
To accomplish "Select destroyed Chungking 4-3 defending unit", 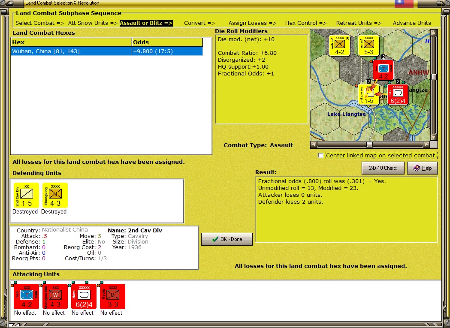I will coord(55,196).
